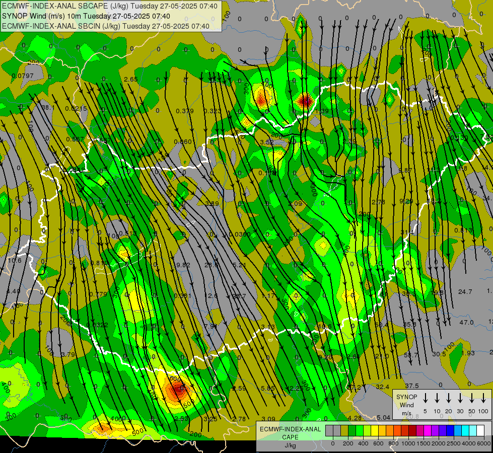Click the 20 m/s wind arrow in legend

pyautogui.click(x=449, y=399)
